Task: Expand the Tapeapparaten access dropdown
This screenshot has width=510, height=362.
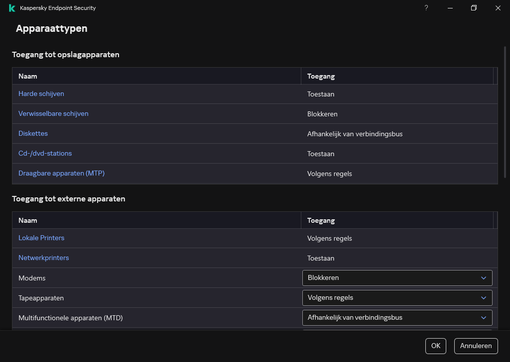Action: (x=397, y=298)
